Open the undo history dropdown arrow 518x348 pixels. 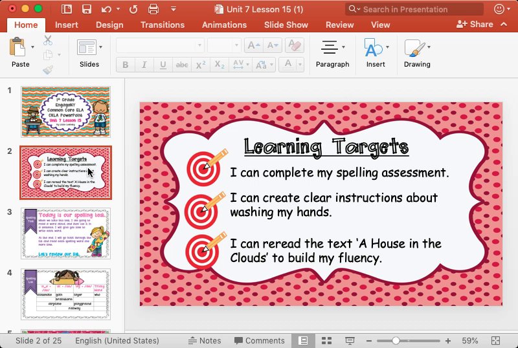click(x=118, y=9)
